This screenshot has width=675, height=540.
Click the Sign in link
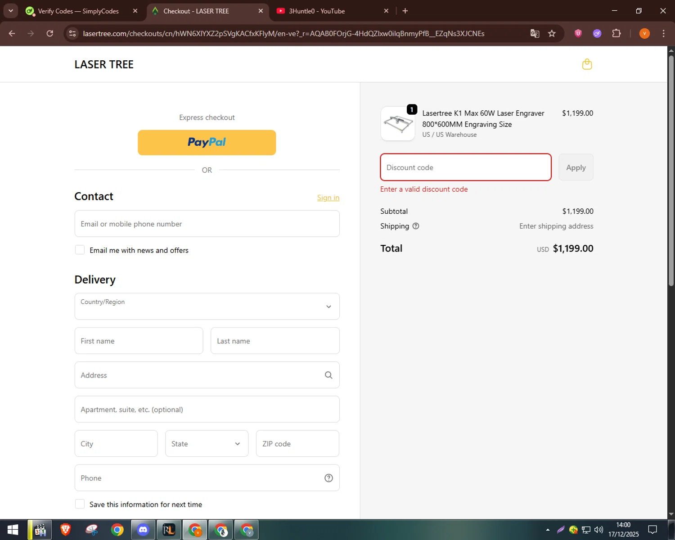328,198
